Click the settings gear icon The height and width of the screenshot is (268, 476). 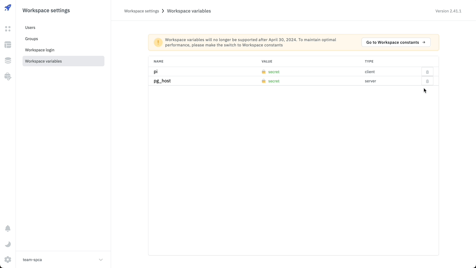pyautogui.click(x=8, y=260)
